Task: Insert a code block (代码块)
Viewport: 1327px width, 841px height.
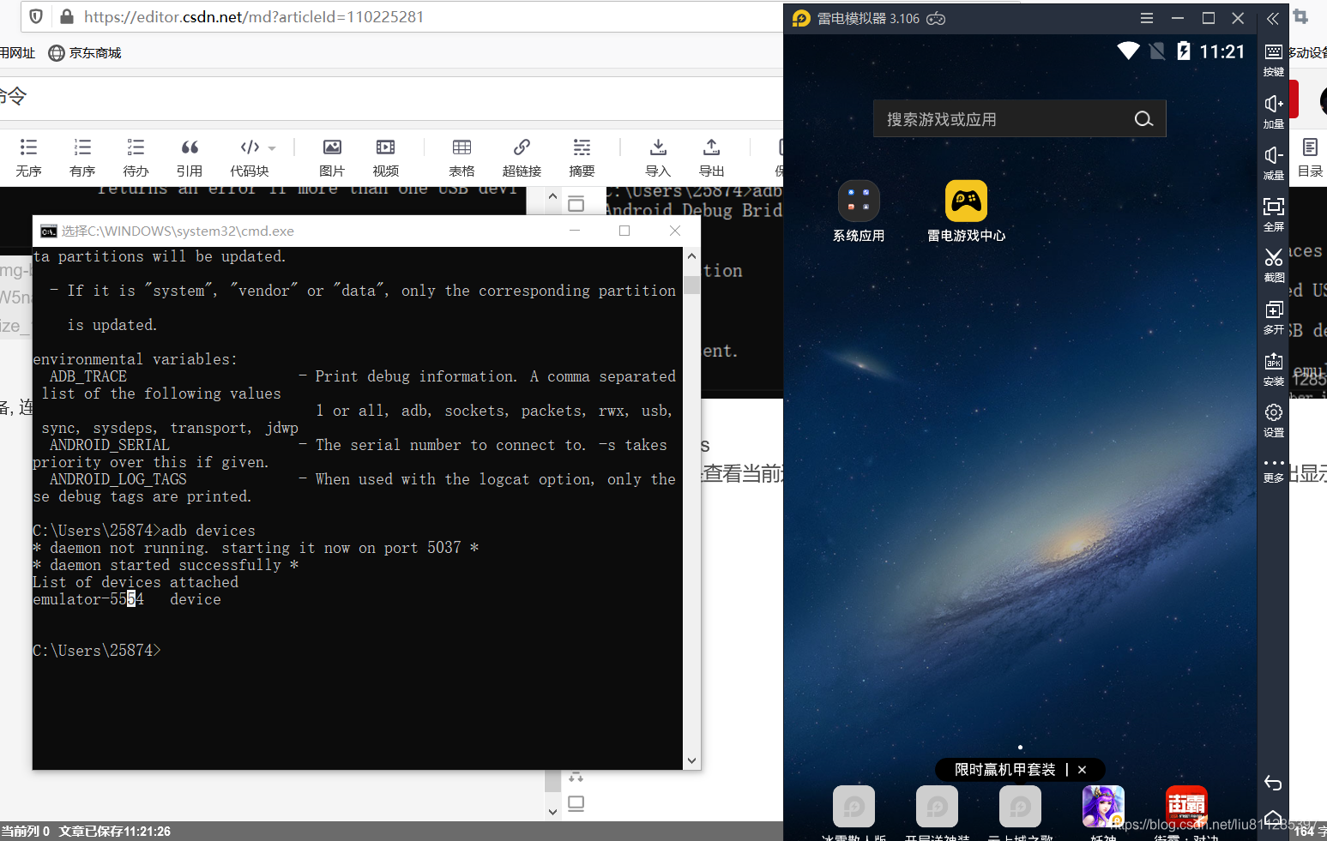Action: click(x=250, y=157)
